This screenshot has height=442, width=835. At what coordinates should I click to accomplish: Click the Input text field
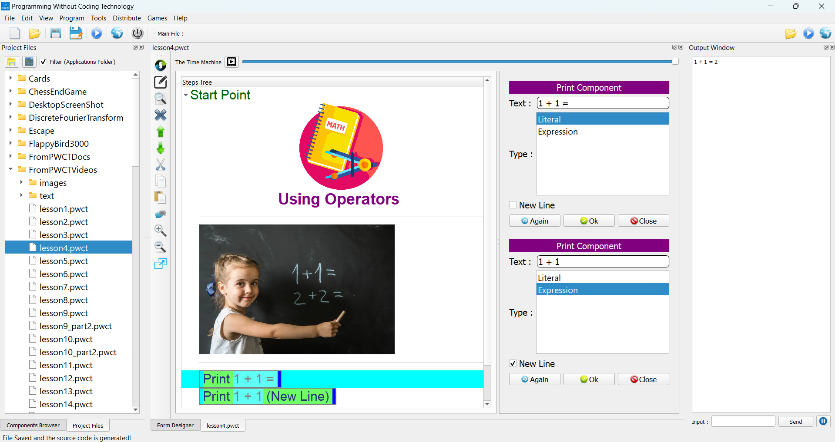[x=743, y=422]
